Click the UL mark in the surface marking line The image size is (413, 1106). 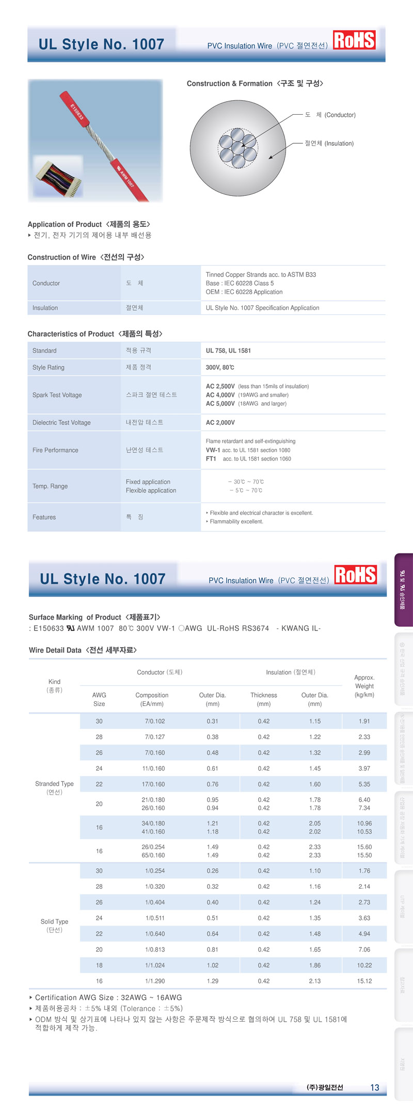[x=70, y=628]
